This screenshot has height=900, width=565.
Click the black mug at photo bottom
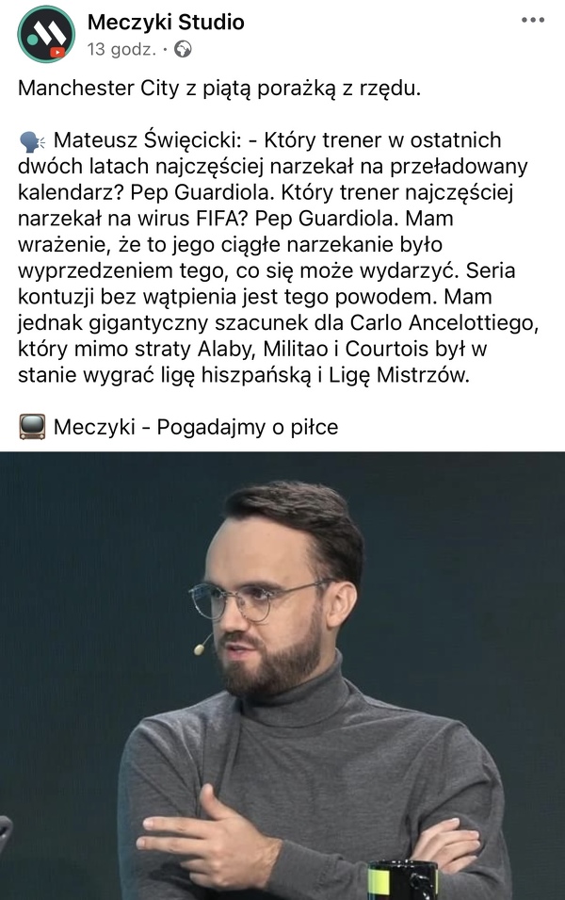tap(402, 880)
